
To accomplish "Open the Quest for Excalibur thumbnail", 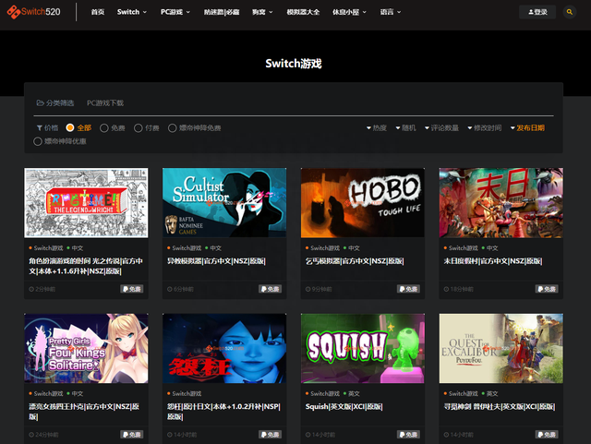I will tap(501, 348).
